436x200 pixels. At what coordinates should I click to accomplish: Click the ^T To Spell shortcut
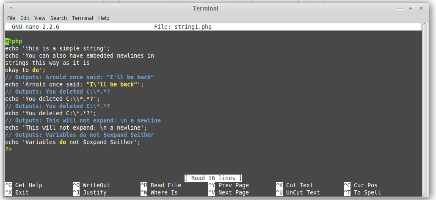coord(362,192)
